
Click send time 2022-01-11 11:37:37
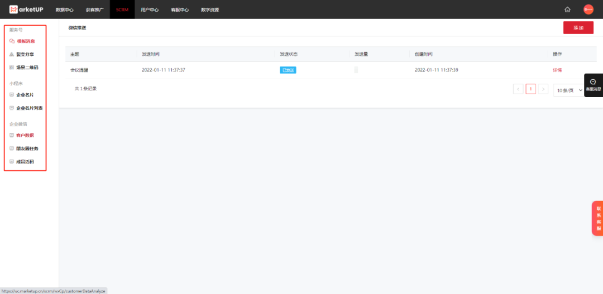[x=164, y=70]
